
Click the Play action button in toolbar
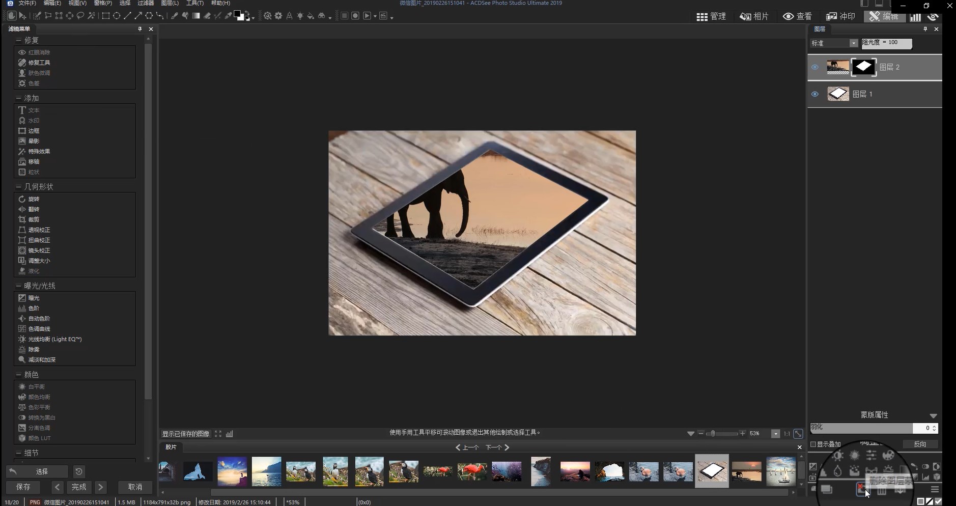pos(367,16)
